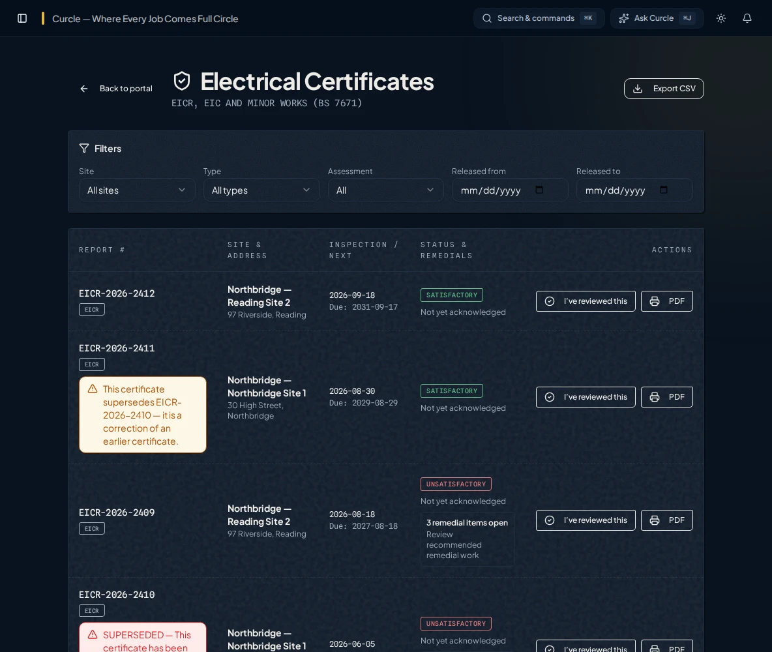Image resolution: width=772 pixels, height=652 pixels.
Task: Click due date 2027-08-18
Action: pos(375,526)
